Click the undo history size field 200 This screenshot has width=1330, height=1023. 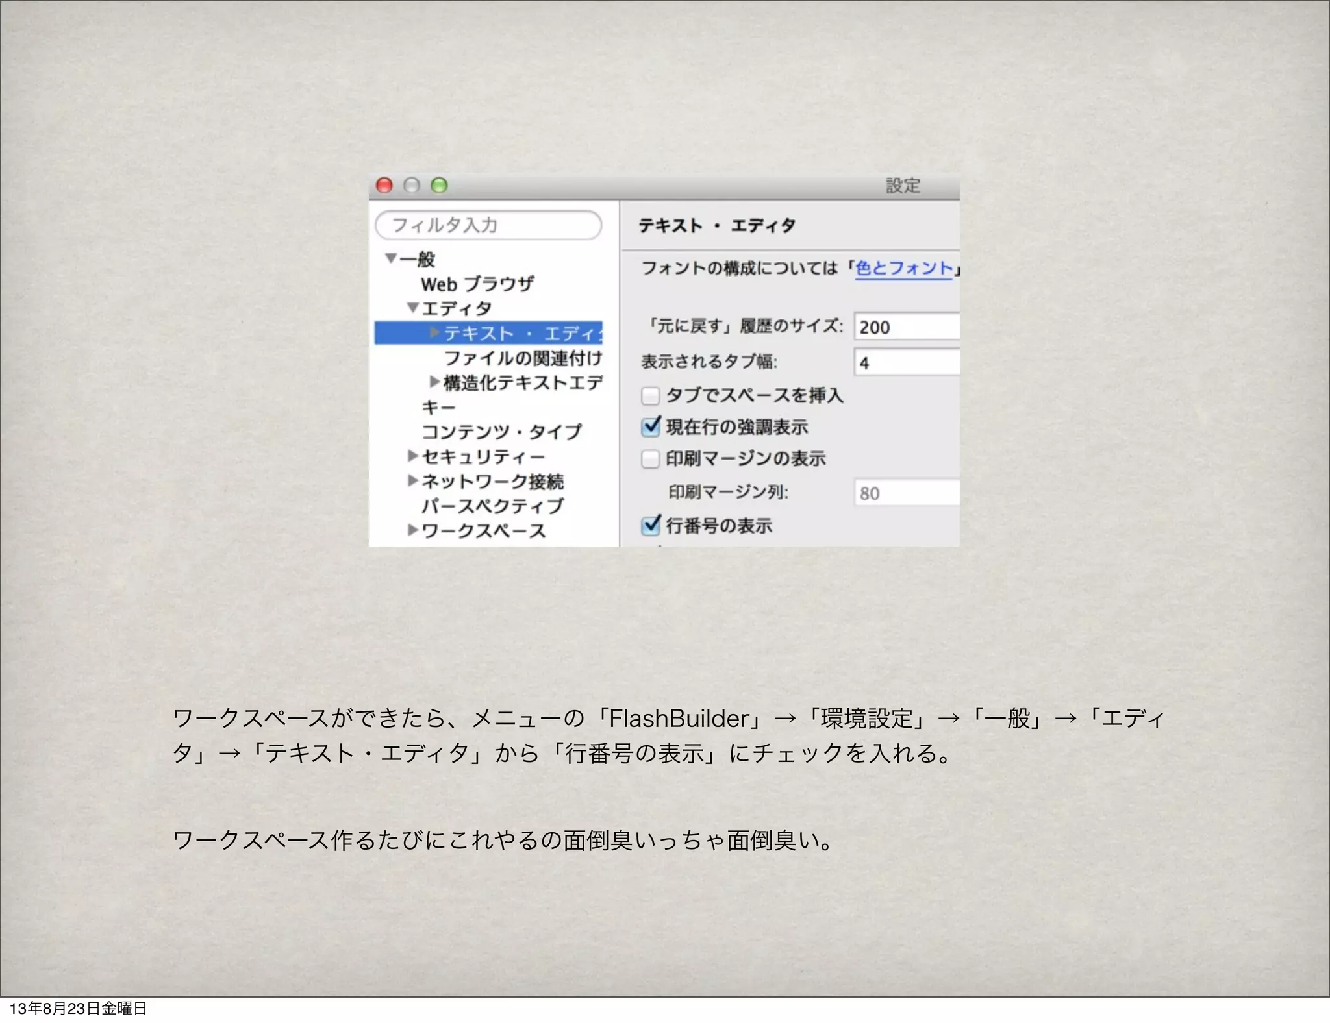coord(907,327)
